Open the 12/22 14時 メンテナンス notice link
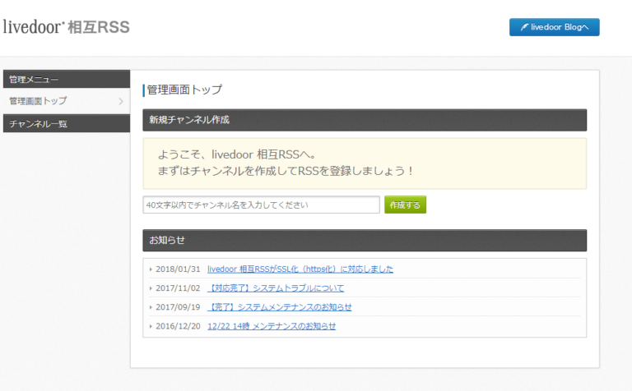 point(272,326)
